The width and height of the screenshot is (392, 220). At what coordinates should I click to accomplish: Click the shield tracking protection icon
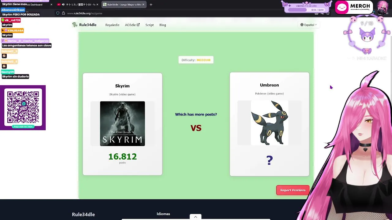58,13
